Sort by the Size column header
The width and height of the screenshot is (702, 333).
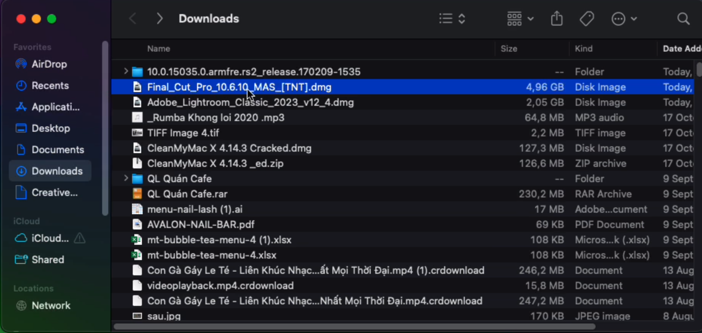pyautogui.click(x=509, y=48)
